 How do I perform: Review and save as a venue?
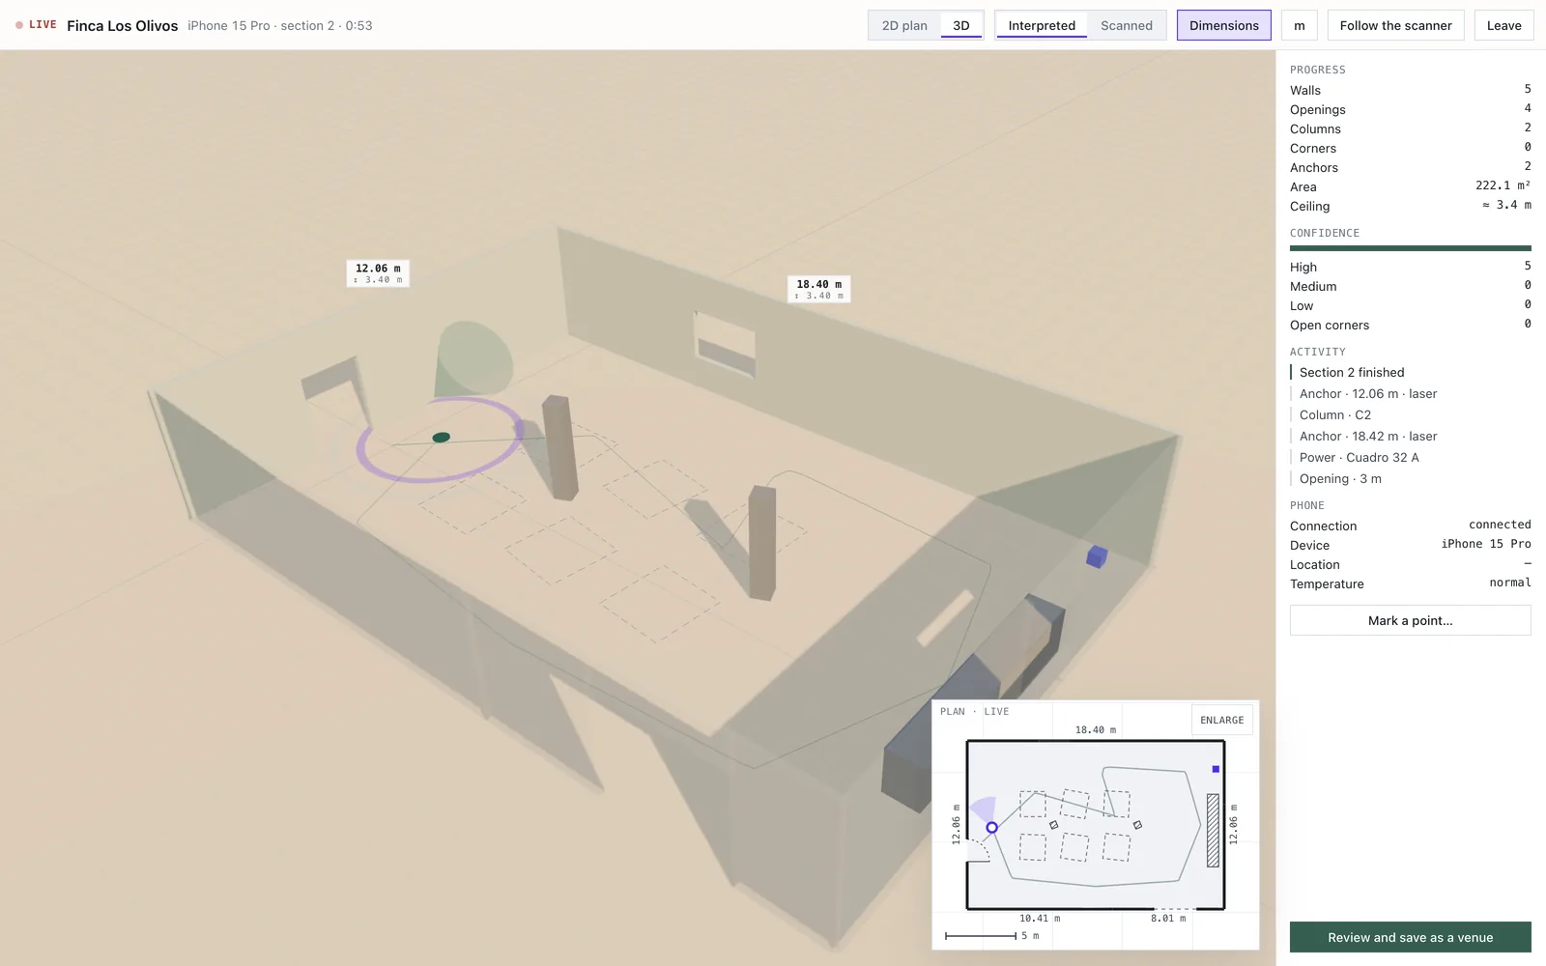click(1411, 937)
